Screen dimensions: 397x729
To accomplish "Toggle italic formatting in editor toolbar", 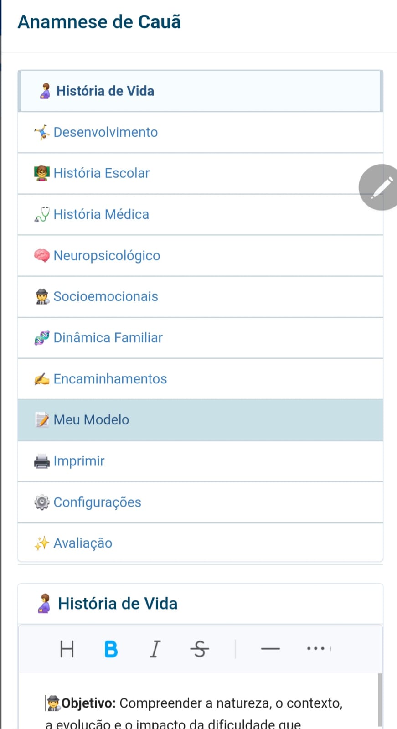I will coord(155,649).
